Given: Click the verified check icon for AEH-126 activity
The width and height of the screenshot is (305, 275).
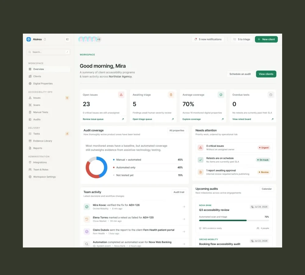Looking at the screenshot, I should pos(87,207).
